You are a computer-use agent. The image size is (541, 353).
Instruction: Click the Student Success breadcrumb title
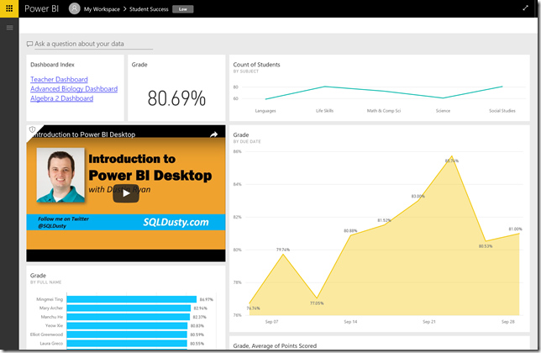(149, 9)
